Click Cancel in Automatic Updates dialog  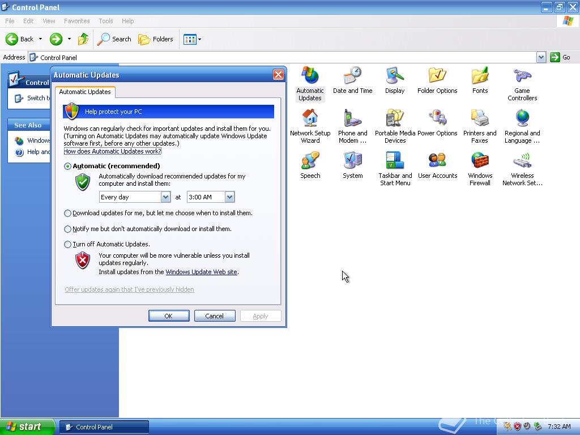[x=215, y=316]
